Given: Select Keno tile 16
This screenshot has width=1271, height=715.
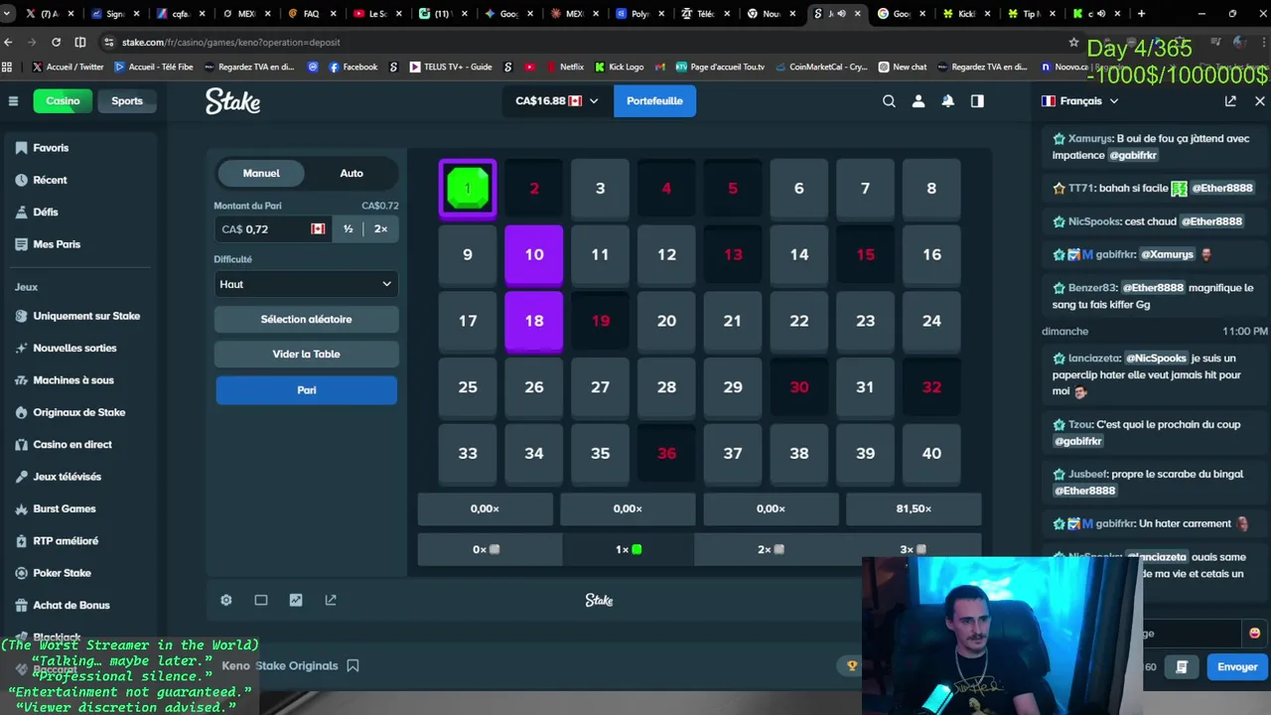Looking at the screenshot, I should [x=931, y=255].
